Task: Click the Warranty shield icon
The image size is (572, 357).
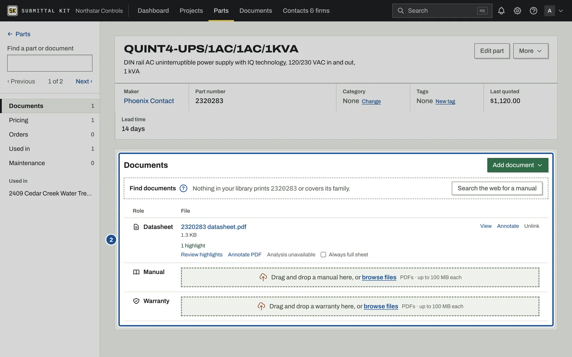Action: [136, 301]
